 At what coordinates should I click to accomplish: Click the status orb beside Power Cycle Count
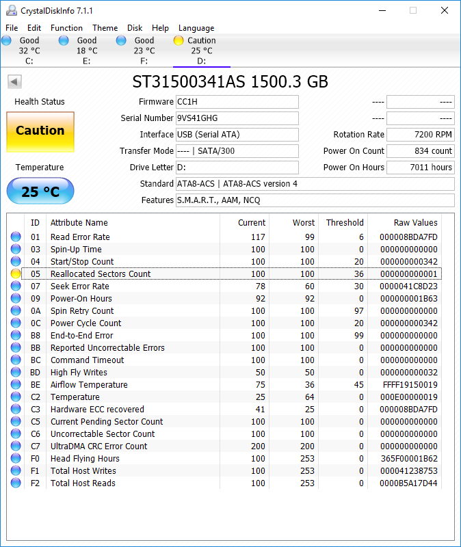(16, 323)
